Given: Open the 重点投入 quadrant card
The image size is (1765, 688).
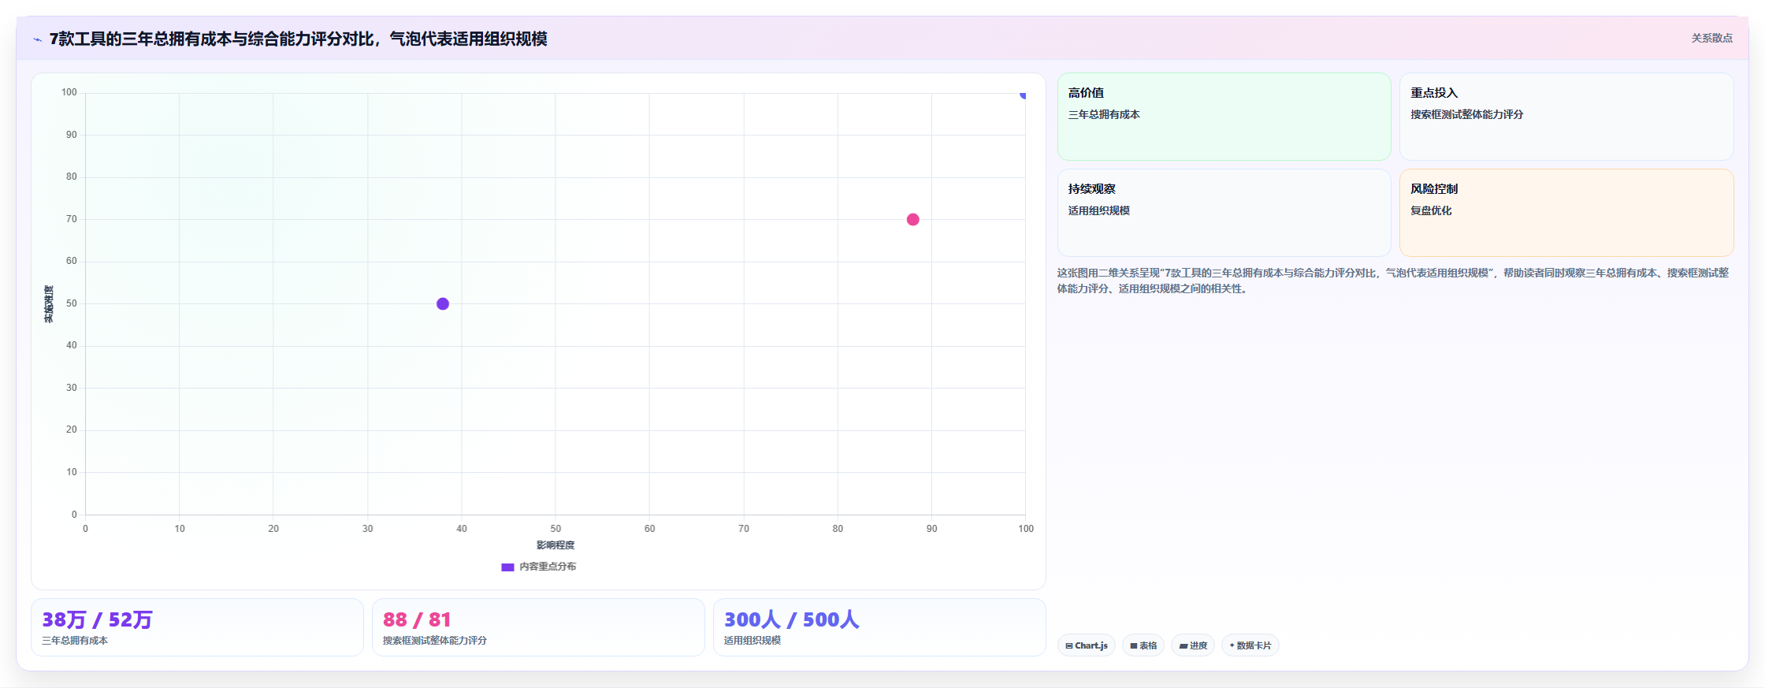Looking at the screenshot, I should click(x=1566, y=117).
